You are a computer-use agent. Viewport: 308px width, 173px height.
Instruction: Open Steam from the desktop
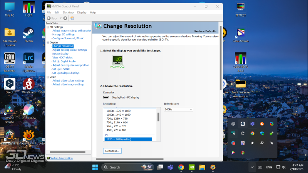click(28, 34)
